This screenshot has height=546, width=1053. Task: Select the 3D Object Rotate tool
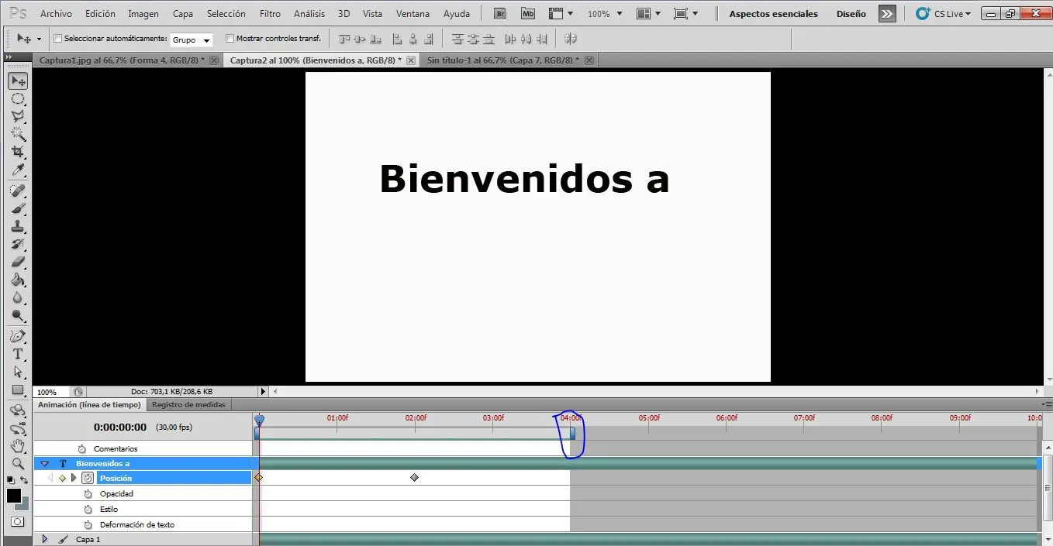pos(18,410)
